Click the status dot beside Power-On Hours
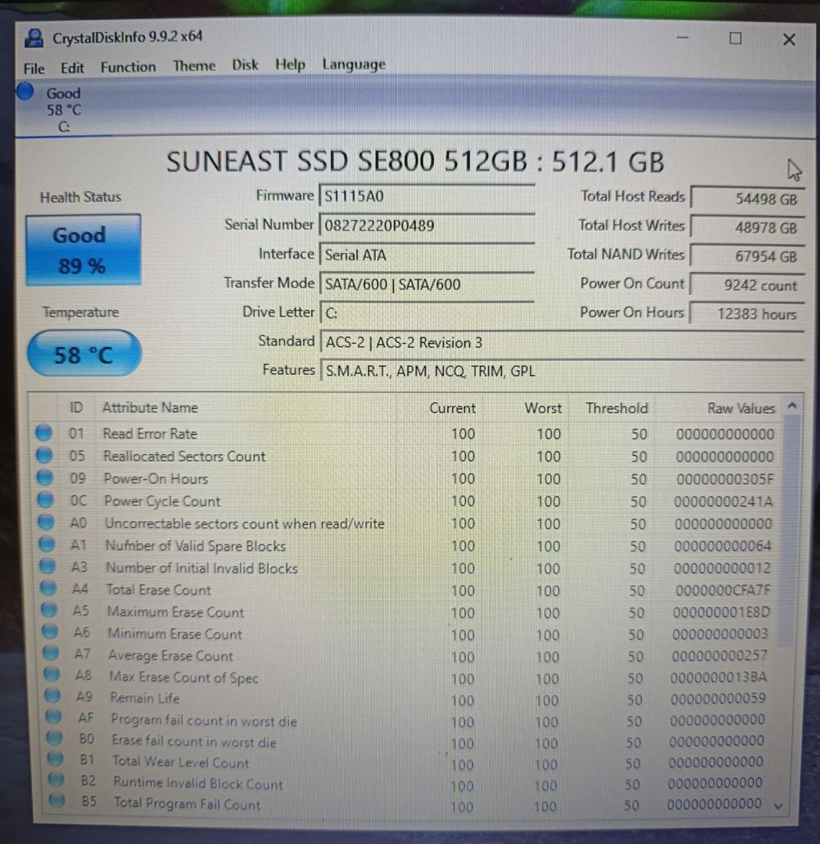820x844 pixels. 45,478
